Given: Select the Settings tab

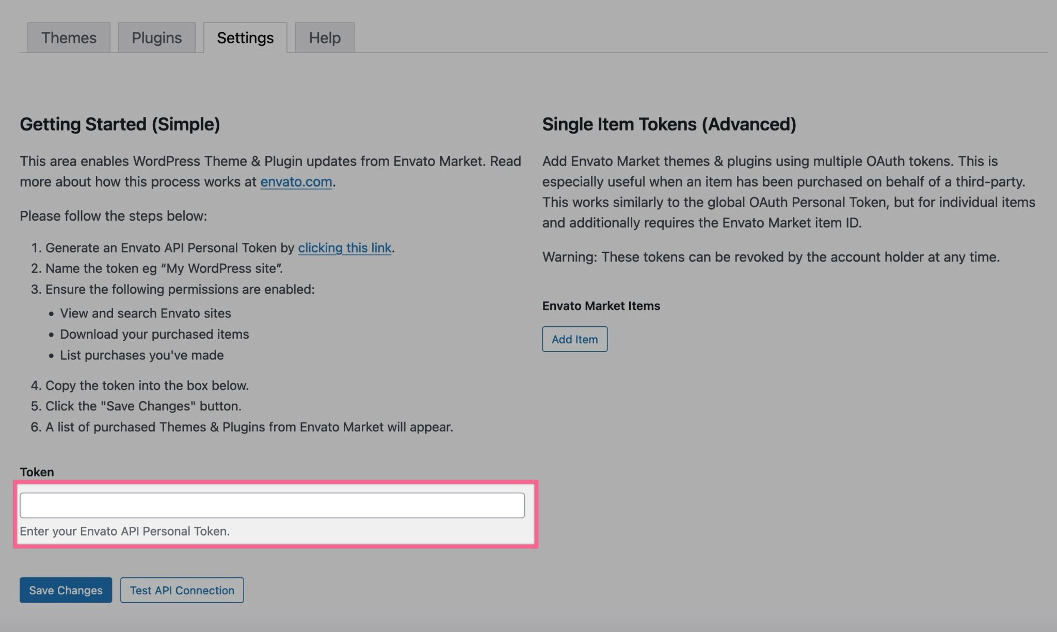Looking at the screenshot, I should [245, 37].
